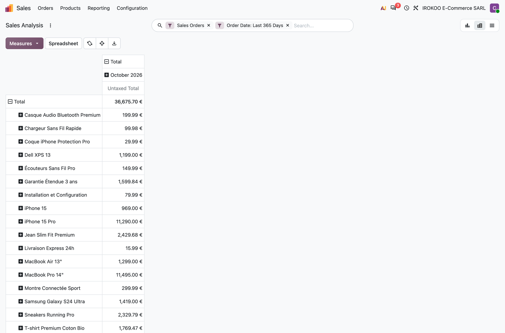Open the user avatar menu
Image resolution: width=505 pixels, height=333 pixels.
(x=494, y=8)
